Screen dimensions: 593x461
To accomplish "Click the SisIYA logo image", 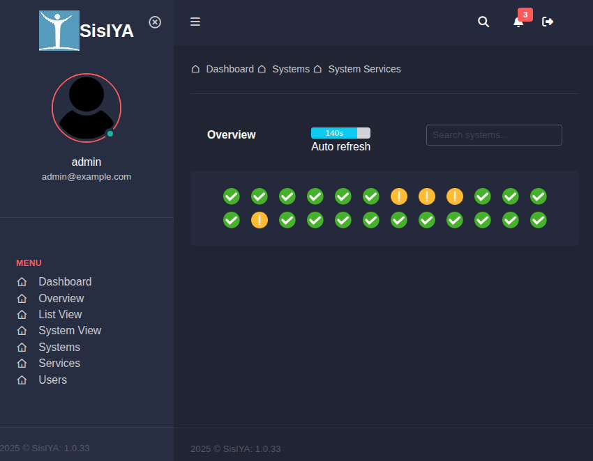I will click(59, 31).
